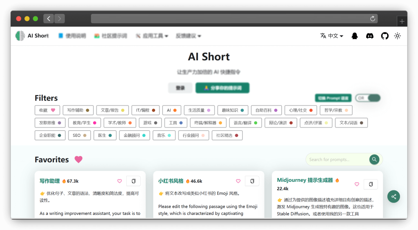Go forward with the browser forward arrow
The image size is (418, 230).
(x=60, y=19)
